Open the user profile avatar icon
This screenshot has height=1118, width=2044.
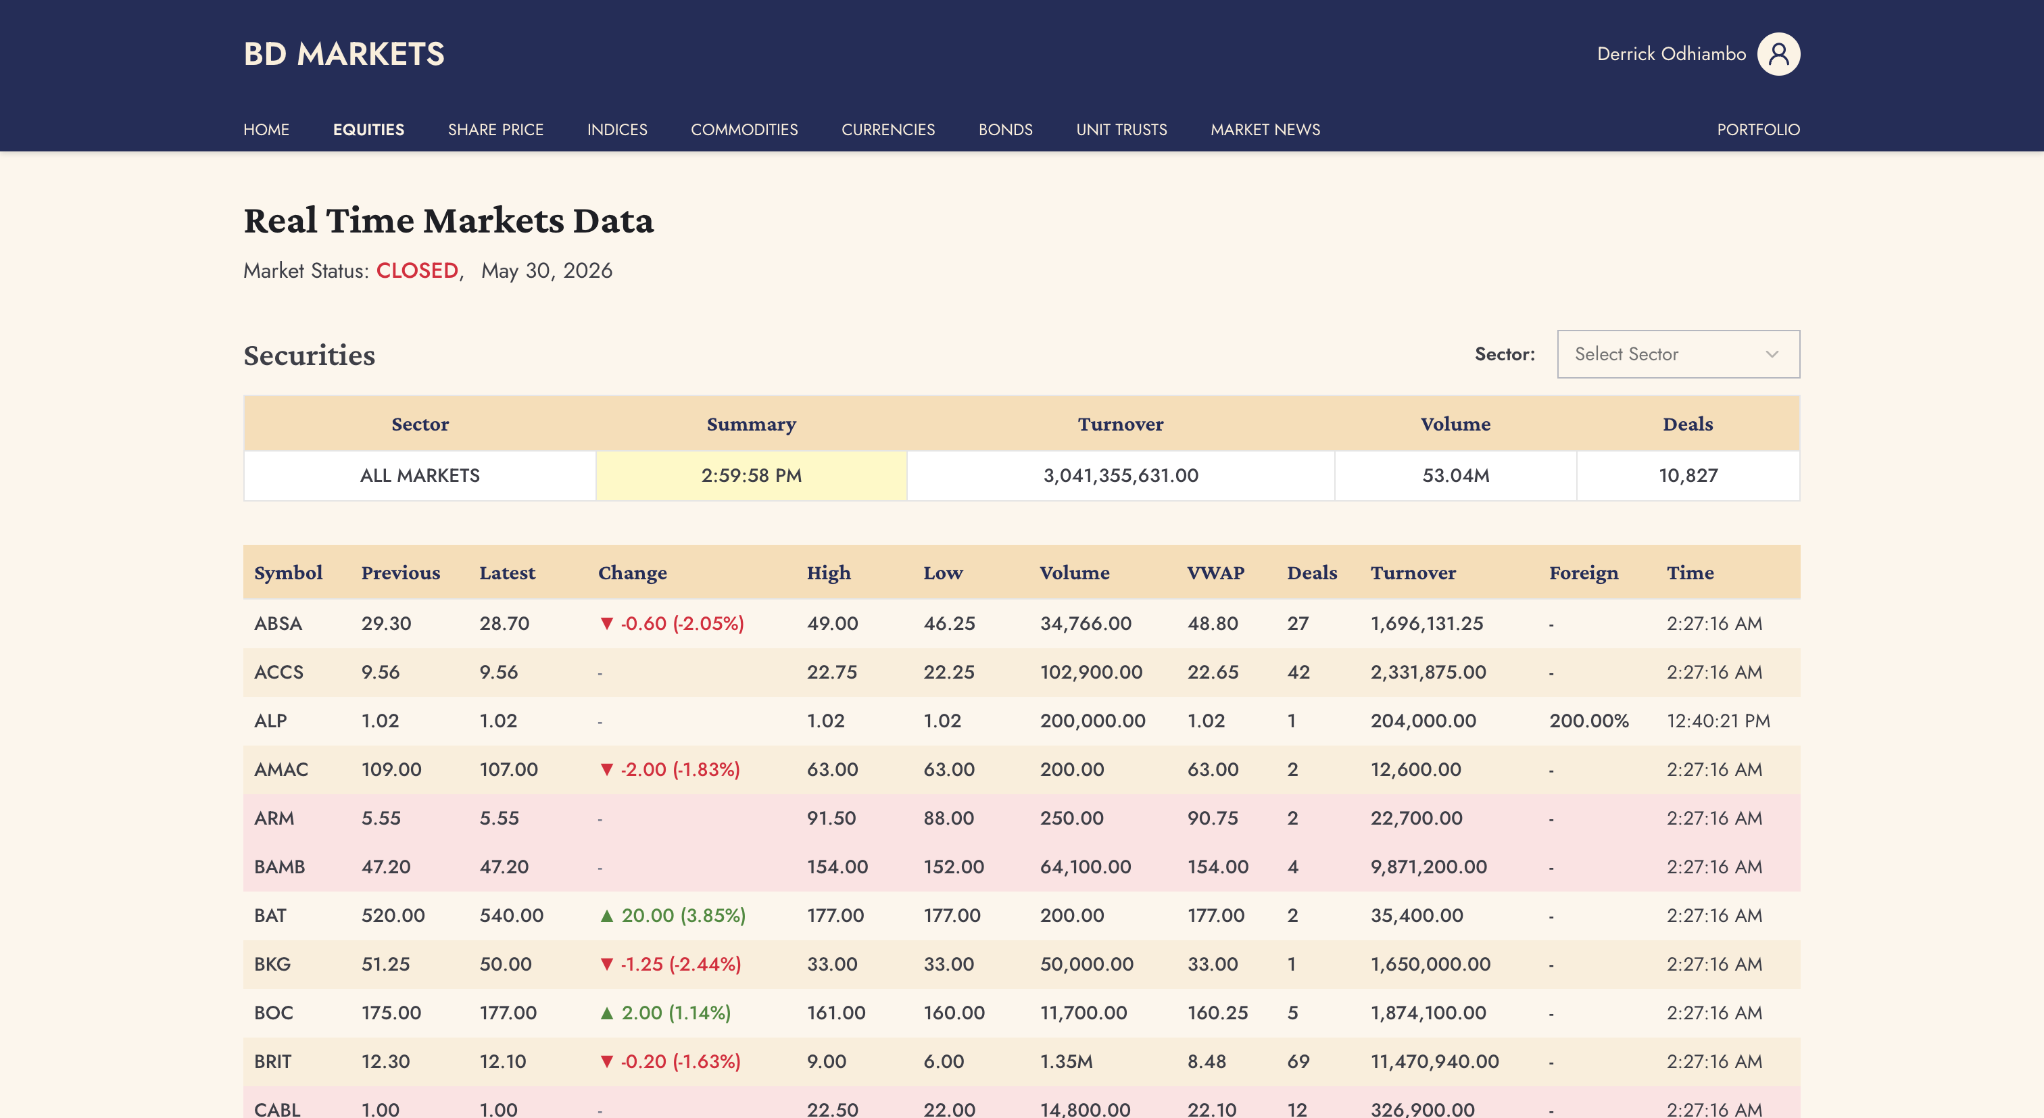click(x=1778, y=54)
